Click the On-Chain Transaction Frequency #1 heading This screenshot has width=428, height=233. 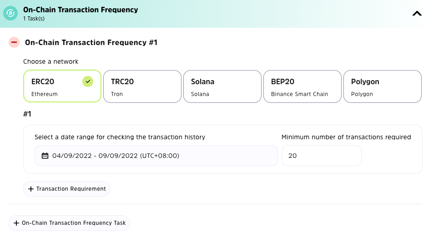91,42
